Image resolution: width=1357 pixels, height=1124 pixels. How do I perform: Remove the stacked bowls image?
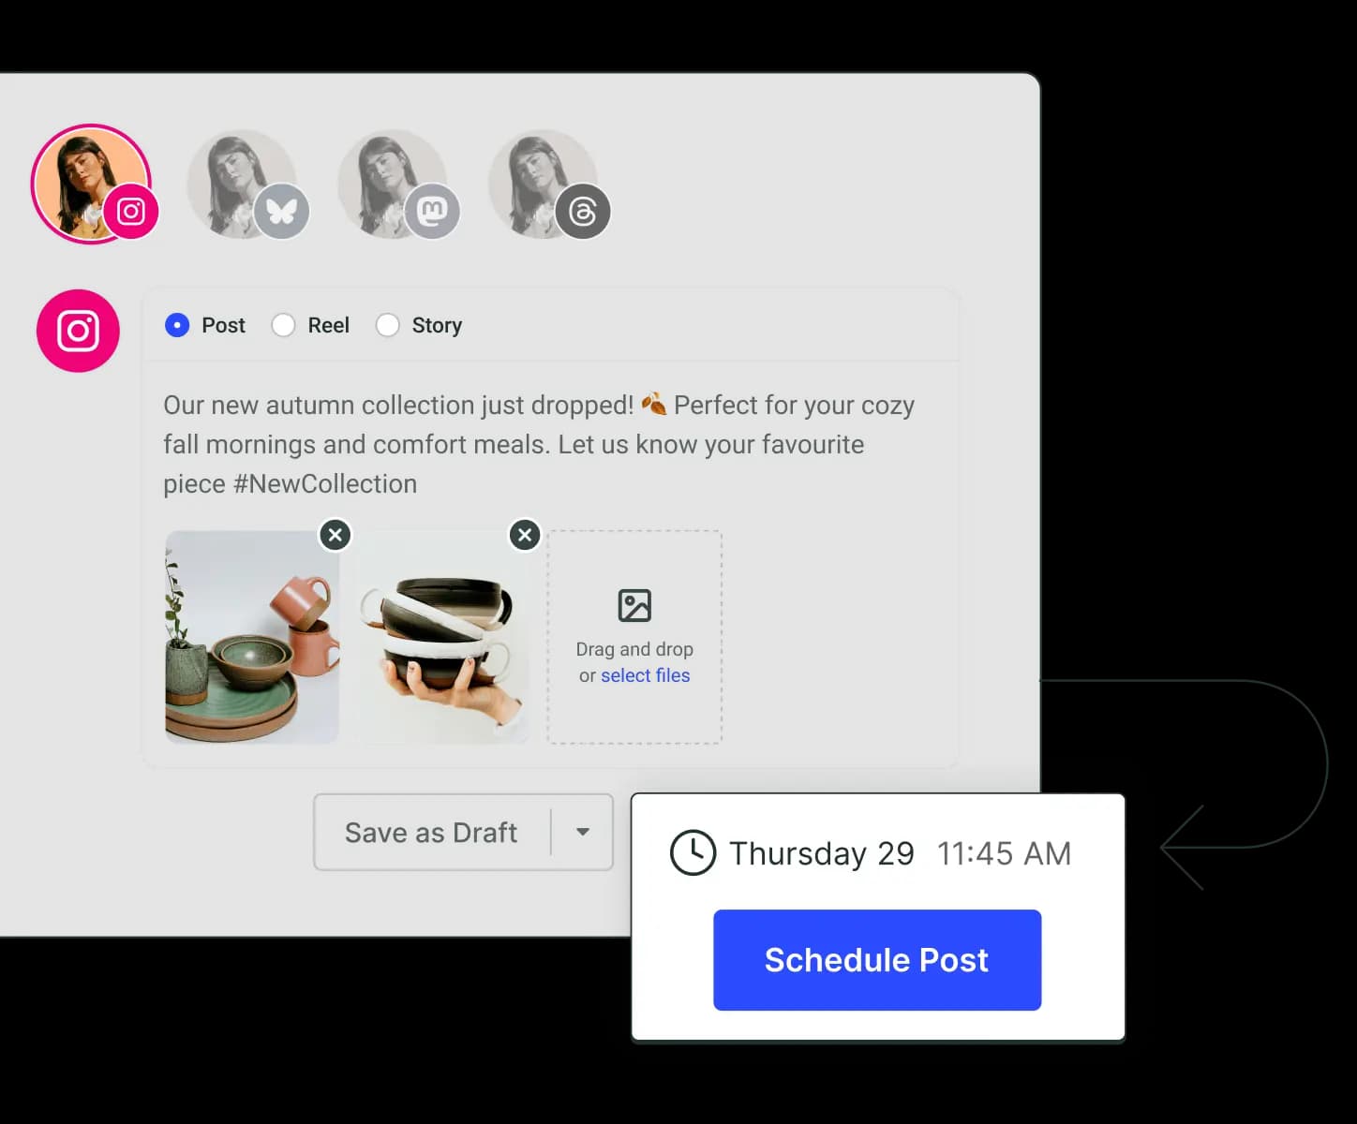(525, 535)
